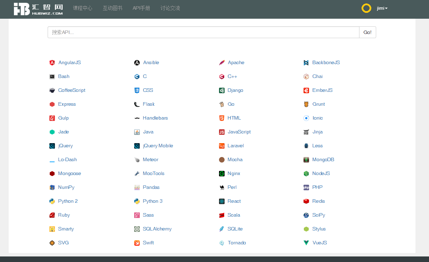Open the 课程中心 menu item
The image size is (429, 262).
point(83,8)
